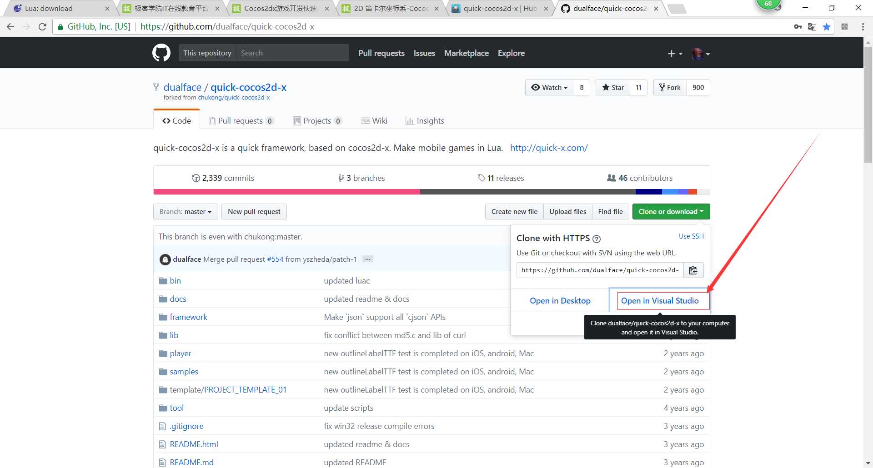Click the browser back arrow
This screenshot has height=468, width=873.
pos(10,27)
